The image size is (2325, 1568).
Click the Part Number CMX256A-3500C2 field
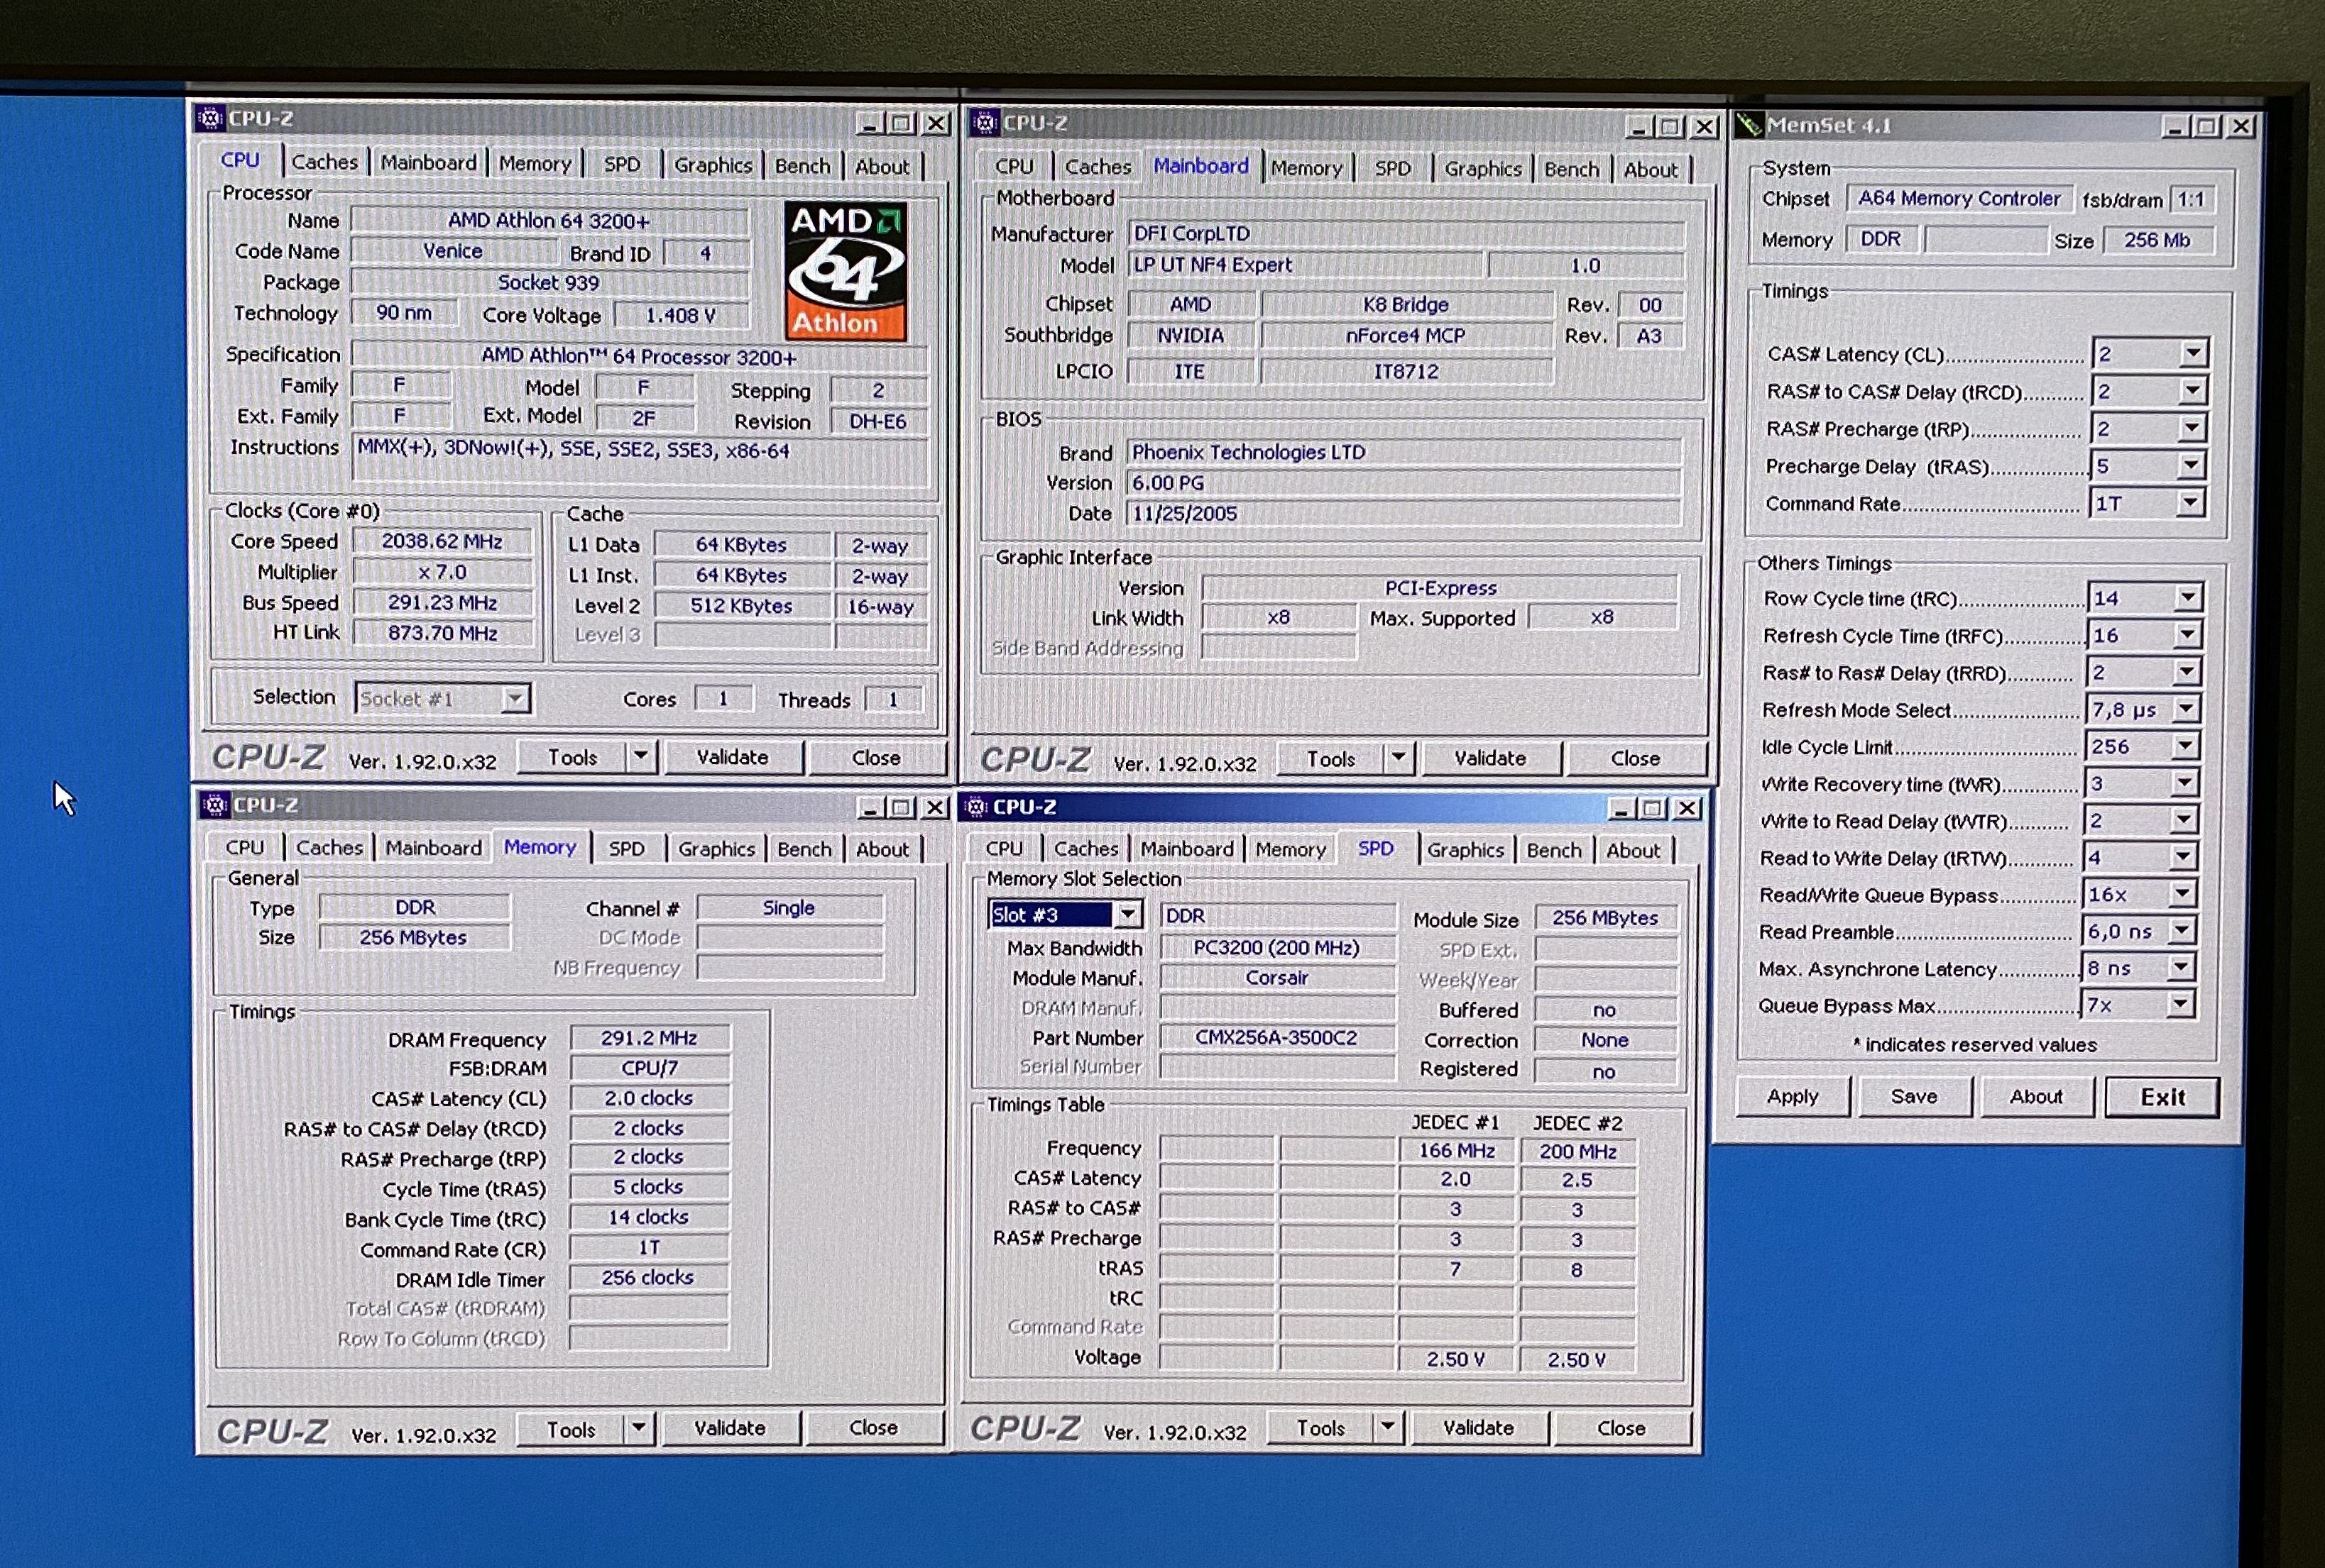pos(1276,1038)
